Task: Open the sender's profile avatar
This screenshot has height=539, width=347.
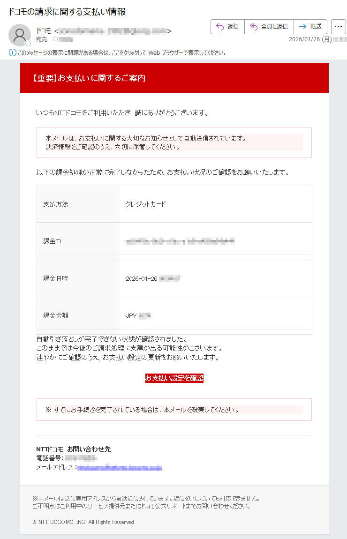Action: coord(20,35)
